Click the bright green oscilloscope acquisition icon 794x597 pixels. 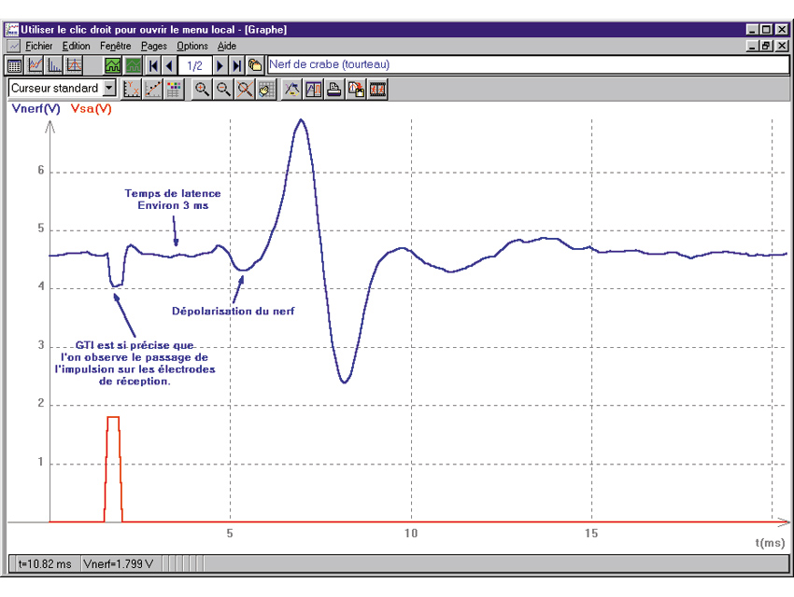tap(113, 65)
